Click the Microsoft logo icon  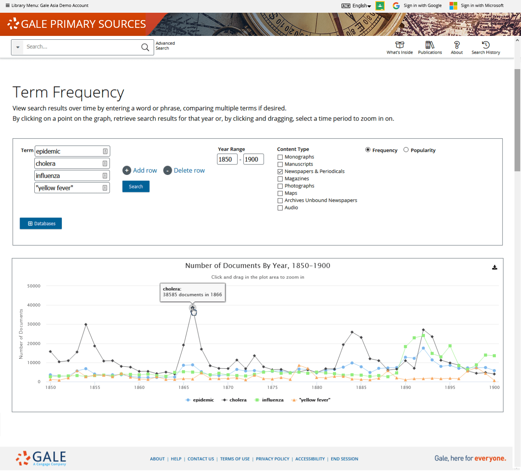(453, 5)
